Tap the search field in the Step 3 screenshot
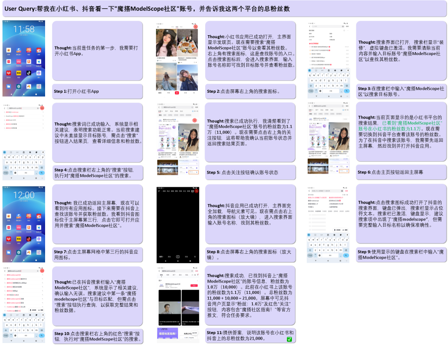The height and width of the screenshot is (346, 448). click(328, 26)
